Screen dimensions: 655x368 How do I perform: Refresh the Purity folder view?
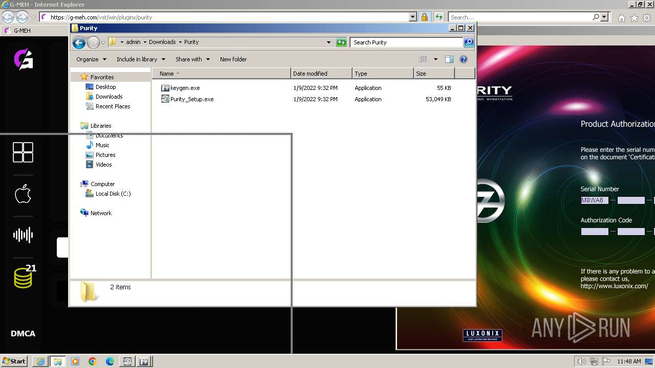pyautogui.click(x=341, y=42)
